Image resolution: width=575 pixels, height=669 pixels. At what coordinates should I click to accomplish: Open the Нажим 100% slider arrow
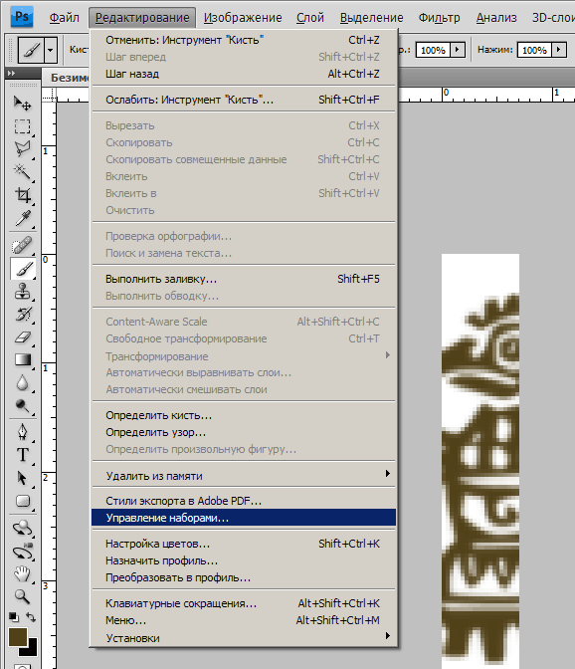coord(559,50)
